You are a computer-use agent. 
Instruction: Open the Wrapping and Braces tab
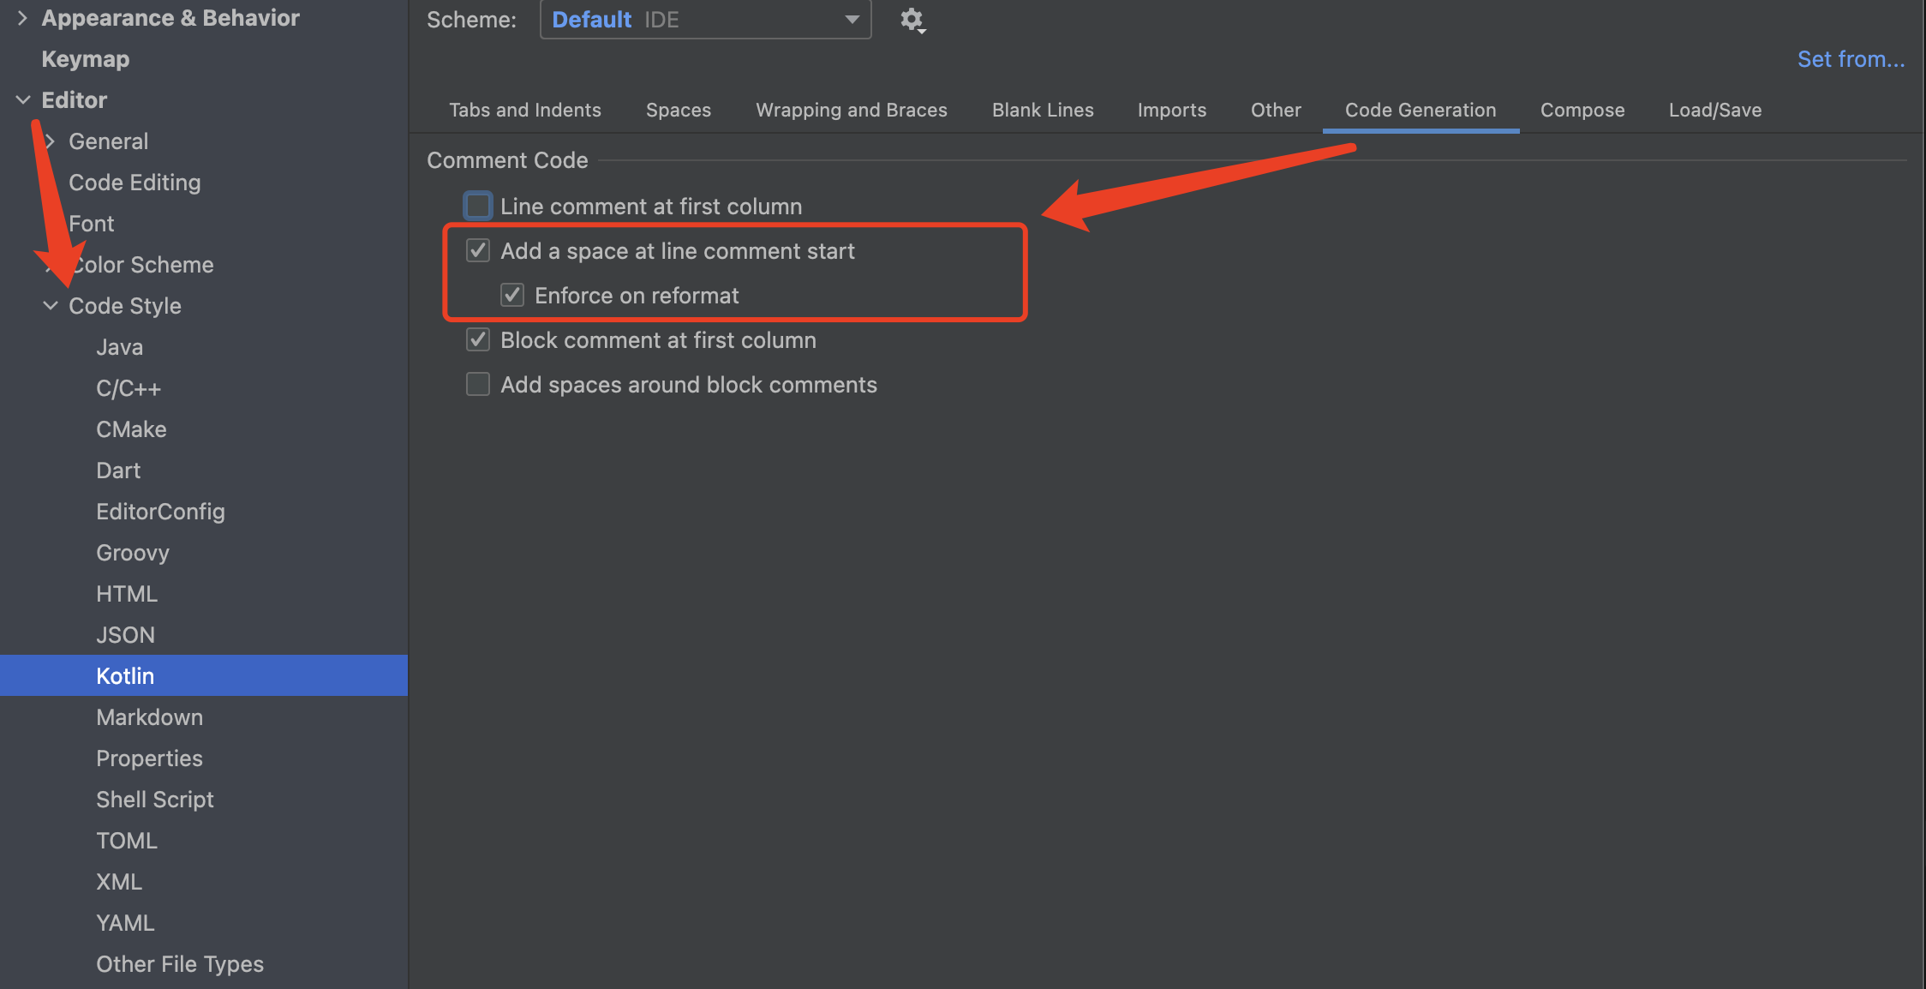[x=851, y=110]
